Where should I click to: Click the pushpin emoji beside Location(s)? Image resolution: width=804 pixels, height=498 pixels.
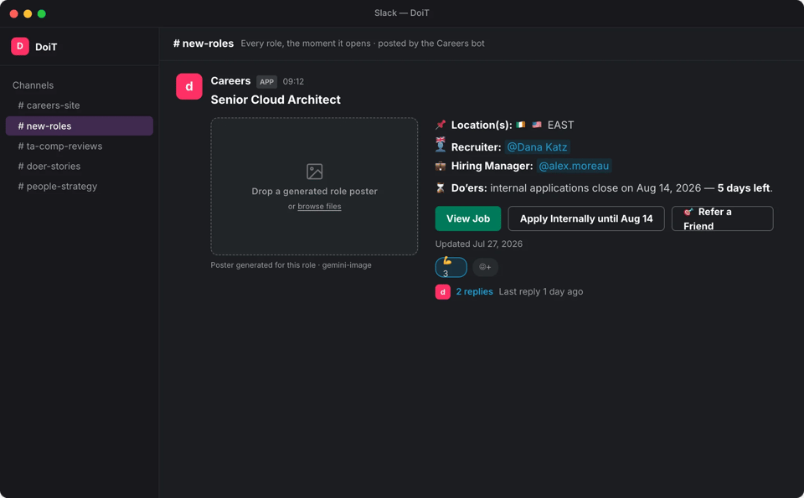click(441, 125)
